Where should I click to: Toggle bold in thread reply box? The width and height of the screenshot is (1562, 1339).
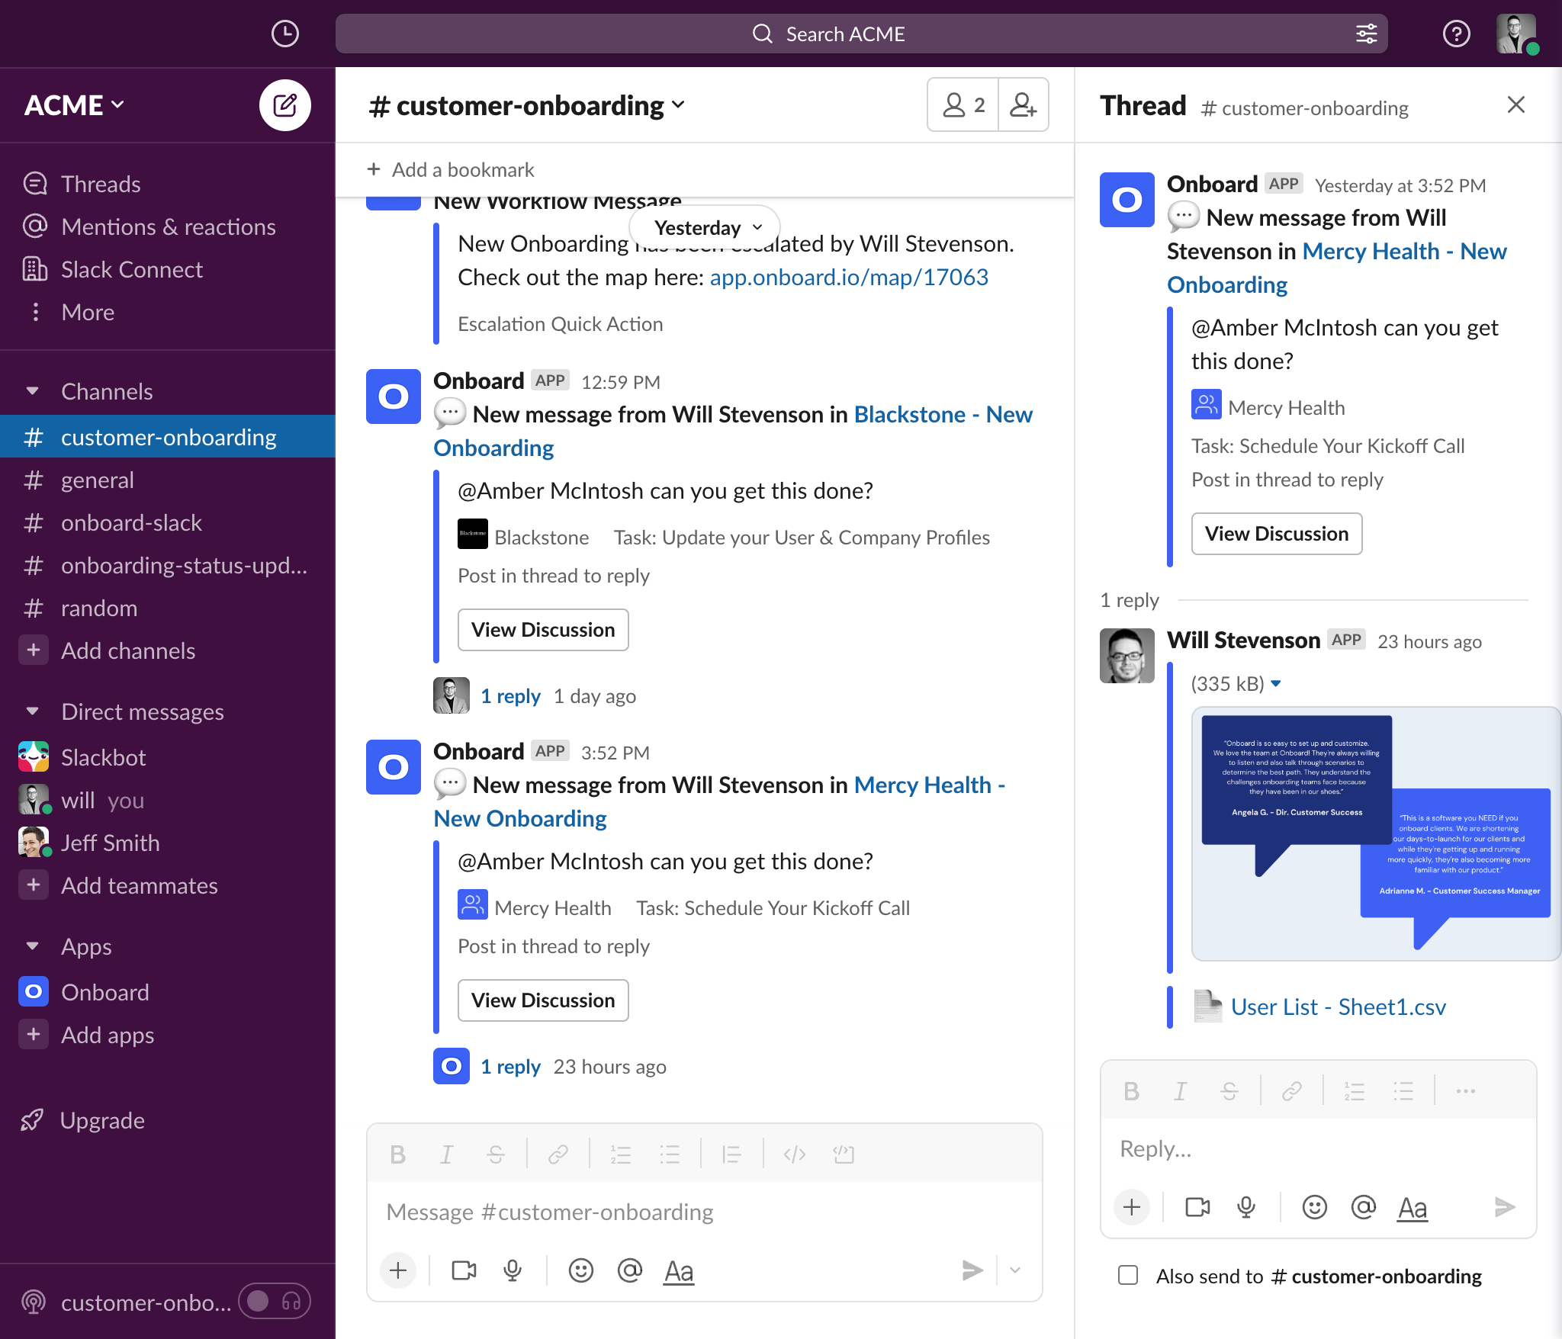click(x=1132, y=1092)
